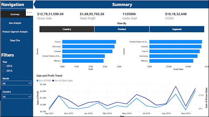Switch view to Segment
The width and height of the screenshot is (209, 117).
tap(177, 29)
